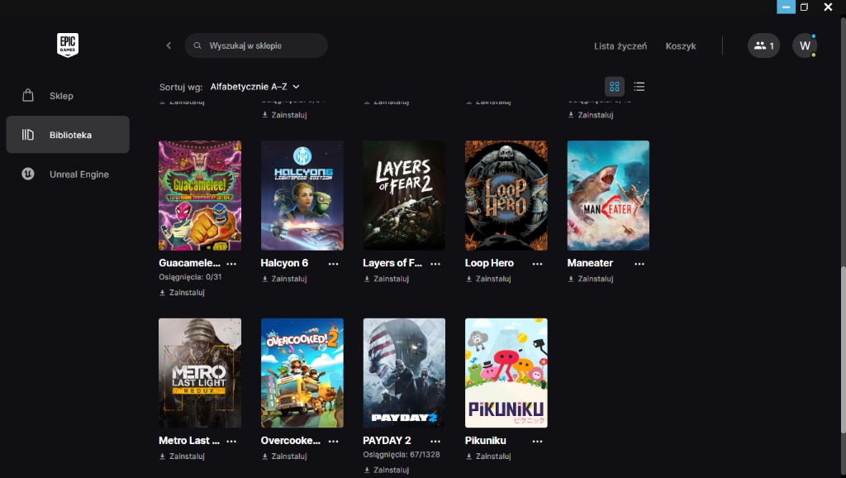
Task: Select Biblioteka in the sidebar
Action: [68, 135]
